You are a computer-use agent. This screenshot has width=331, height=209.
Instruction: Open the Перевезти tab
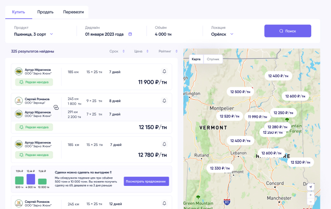point(72,12)
